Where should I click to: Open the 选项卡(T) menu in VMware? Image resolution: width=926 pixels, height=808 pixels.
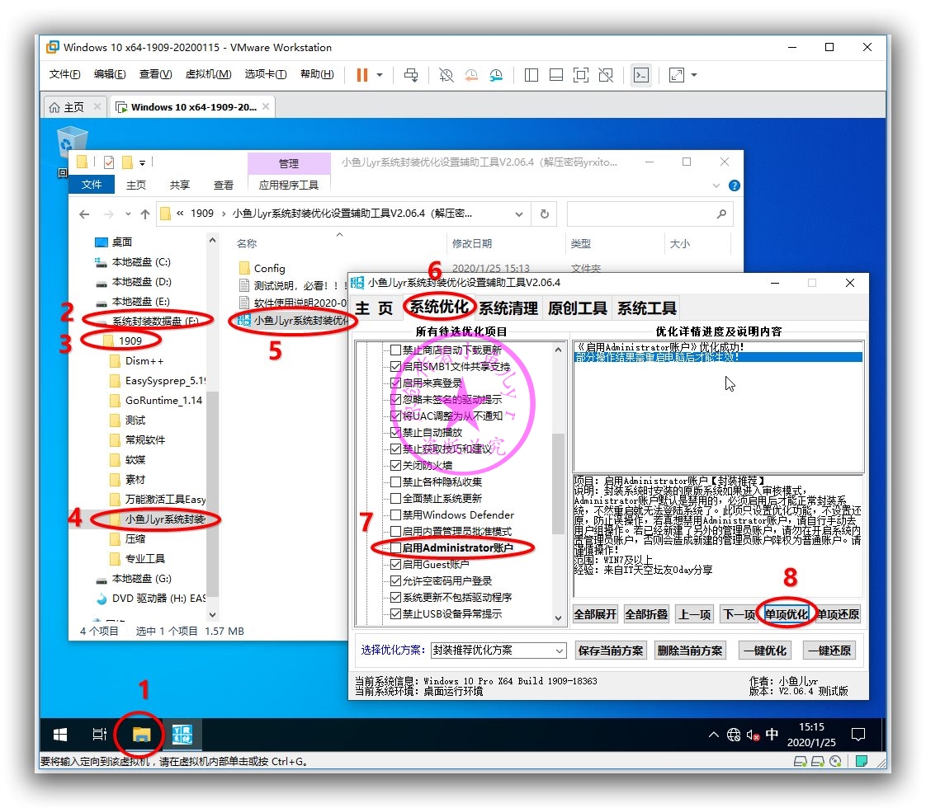[x=266, y=74]
